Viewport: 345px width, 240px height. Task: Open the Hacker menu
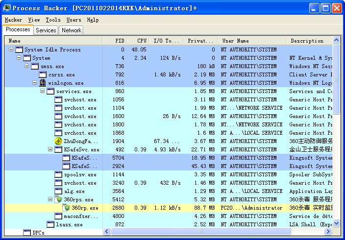pos(13,20)
